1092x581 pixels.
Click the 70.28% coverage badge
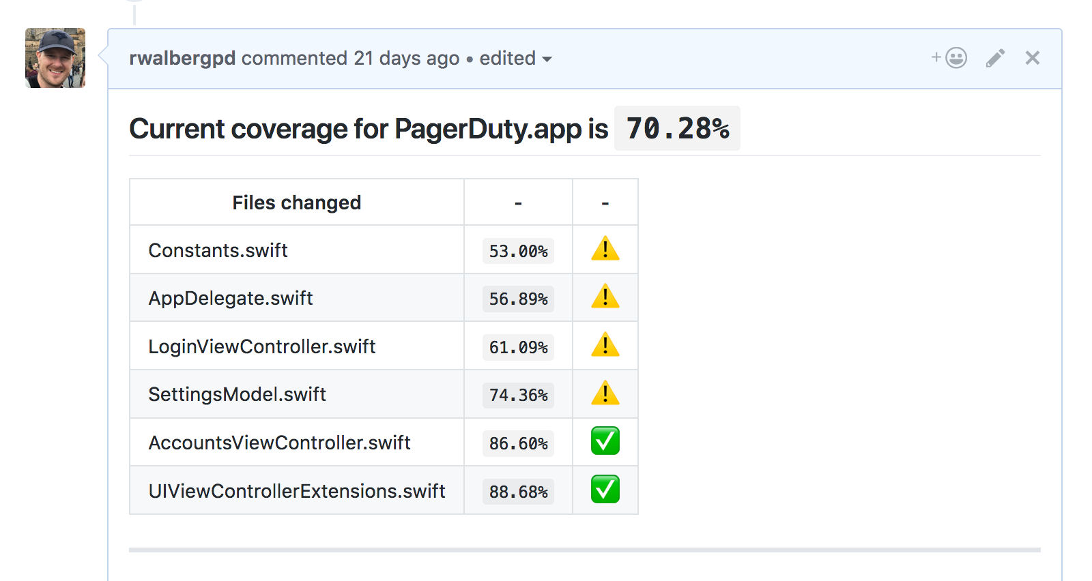pos(677,128)
